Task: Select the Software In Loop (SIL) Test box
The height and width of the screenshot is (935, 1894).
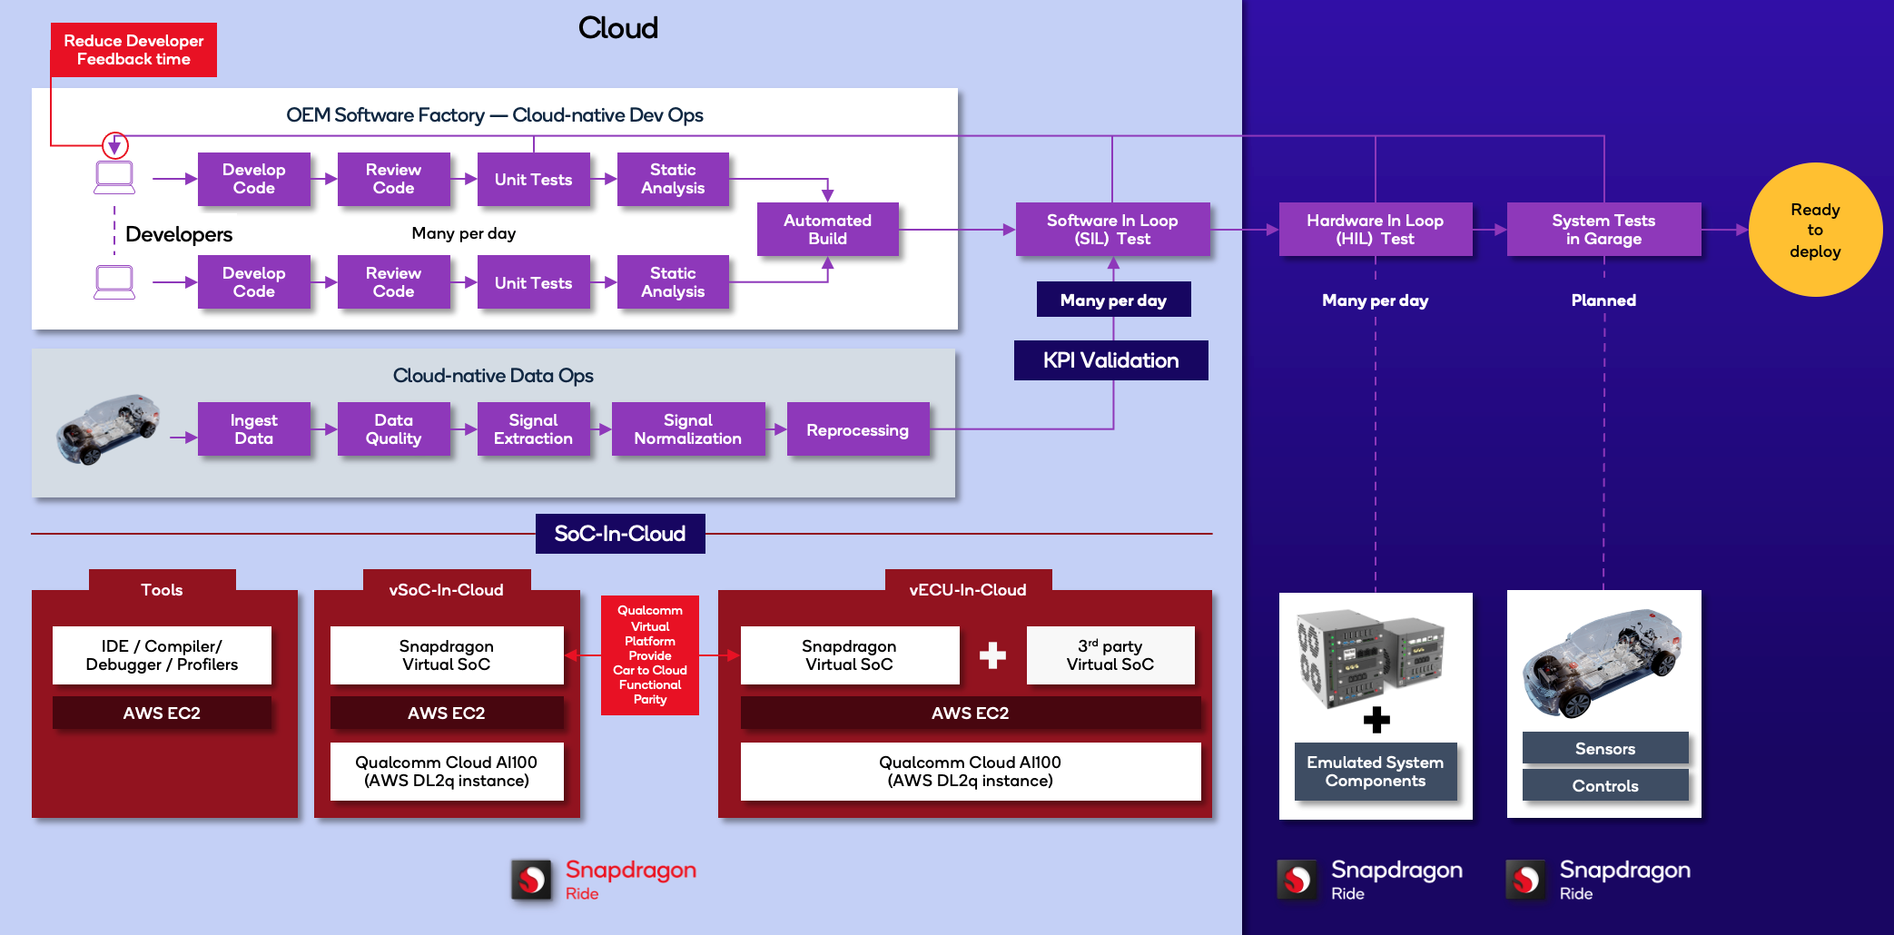Action: click(x=1112, y=230)
